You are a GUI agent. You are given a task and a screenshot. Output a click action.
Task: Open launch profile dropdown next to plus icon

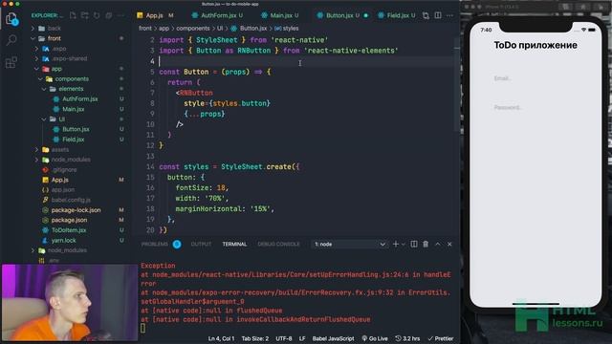[x=404, y=245]
